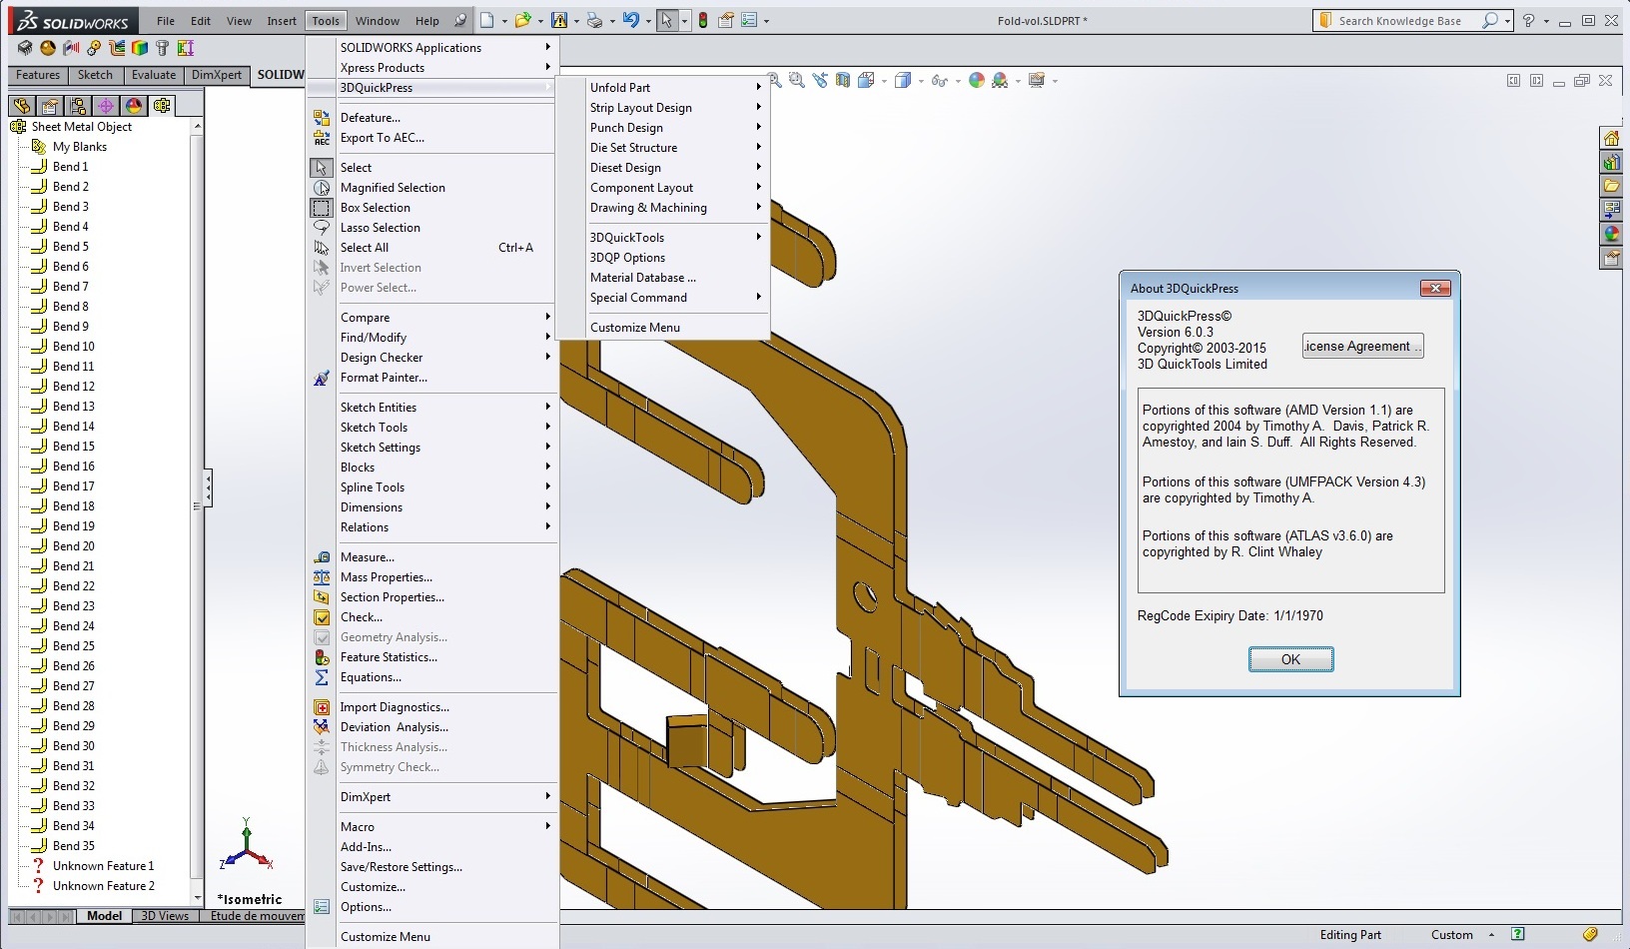This screenshot has width=1630, height=949.
Task: Open the Insert menu
Action: [x=282, y=21]
